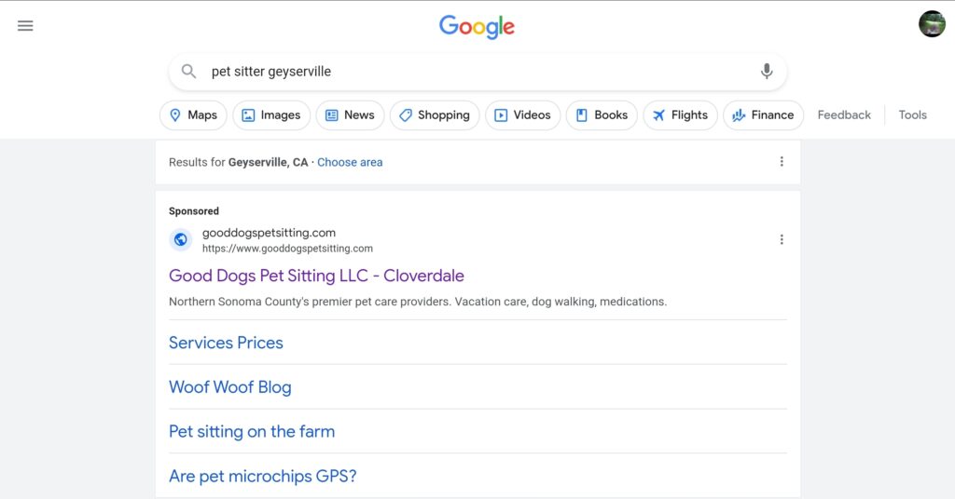Switch to the Maps filter
The image size is (955, 499).
point(193,115)
